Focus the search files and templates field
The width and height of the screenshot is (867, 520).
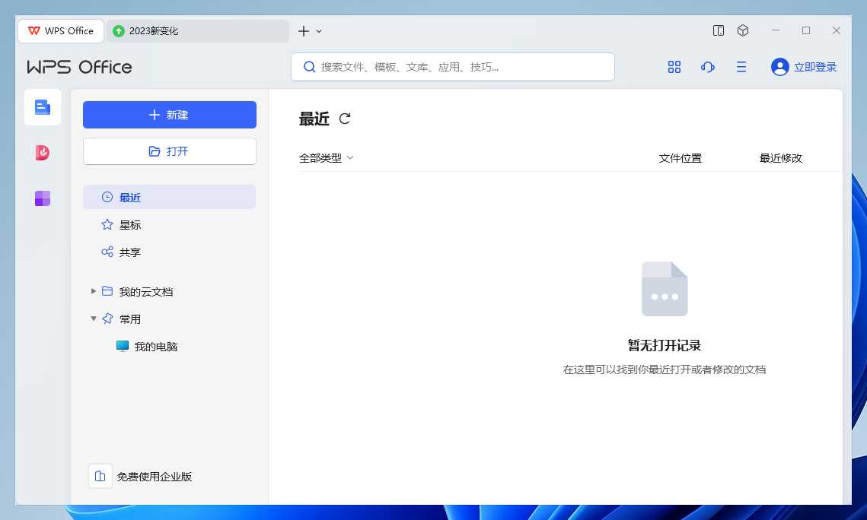click(x=453, y=67)
